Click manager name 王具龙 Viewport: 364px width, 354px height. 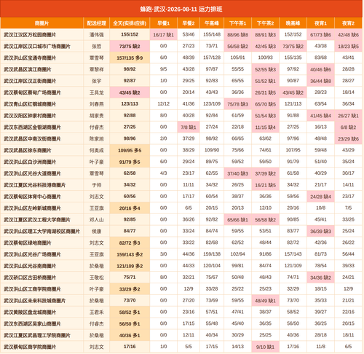(x=97, y=93)
